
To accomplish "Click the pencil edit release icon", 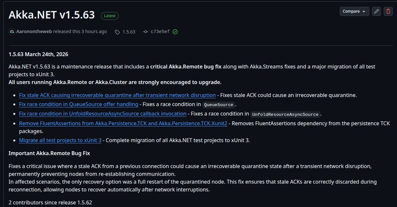I will tap(376, 11).
